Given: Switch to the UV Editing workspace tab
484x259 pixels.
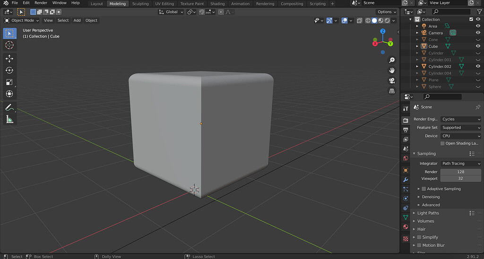Looking at the screenshot, I should [164, 4].
